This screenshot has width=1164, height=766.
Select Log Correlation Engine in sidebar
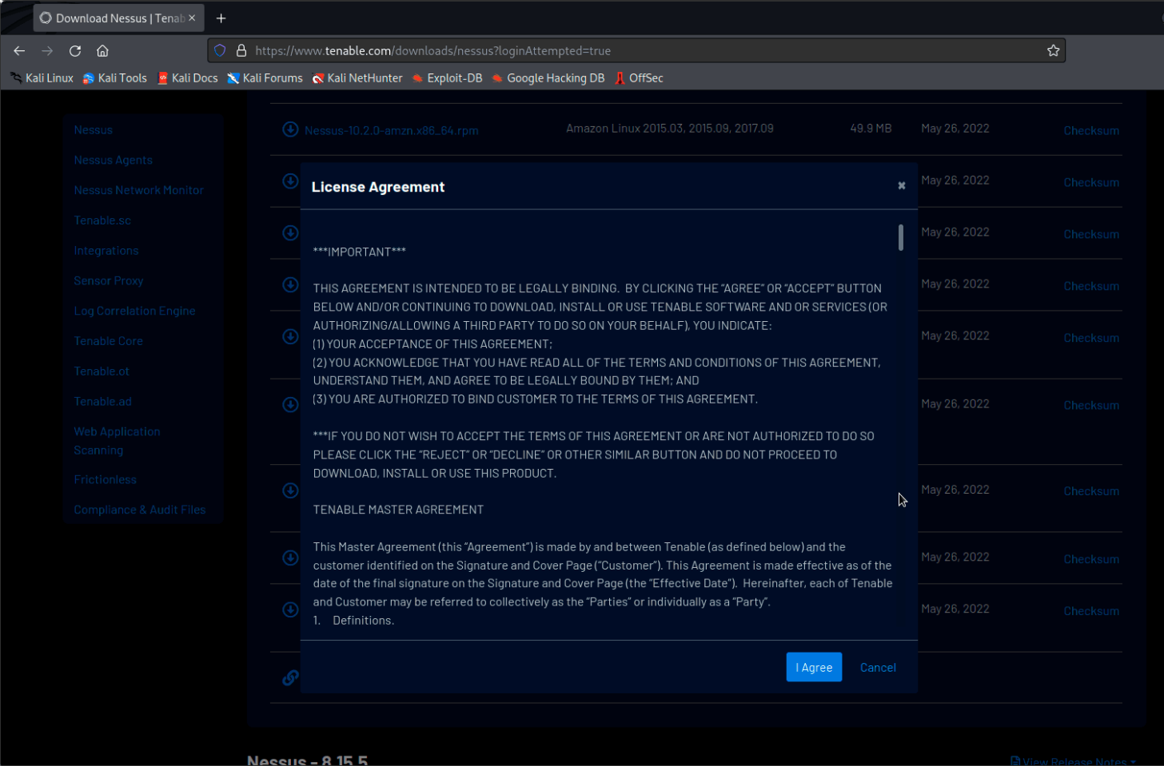pyautogui.click(x=134, y=311)
